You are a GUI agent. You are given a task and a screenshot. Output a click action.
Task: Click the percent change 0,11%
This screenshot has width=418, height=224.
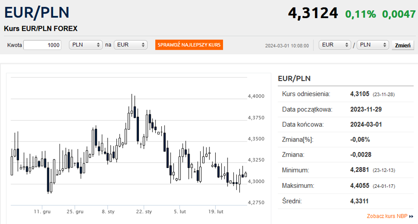tap(360, 14)
